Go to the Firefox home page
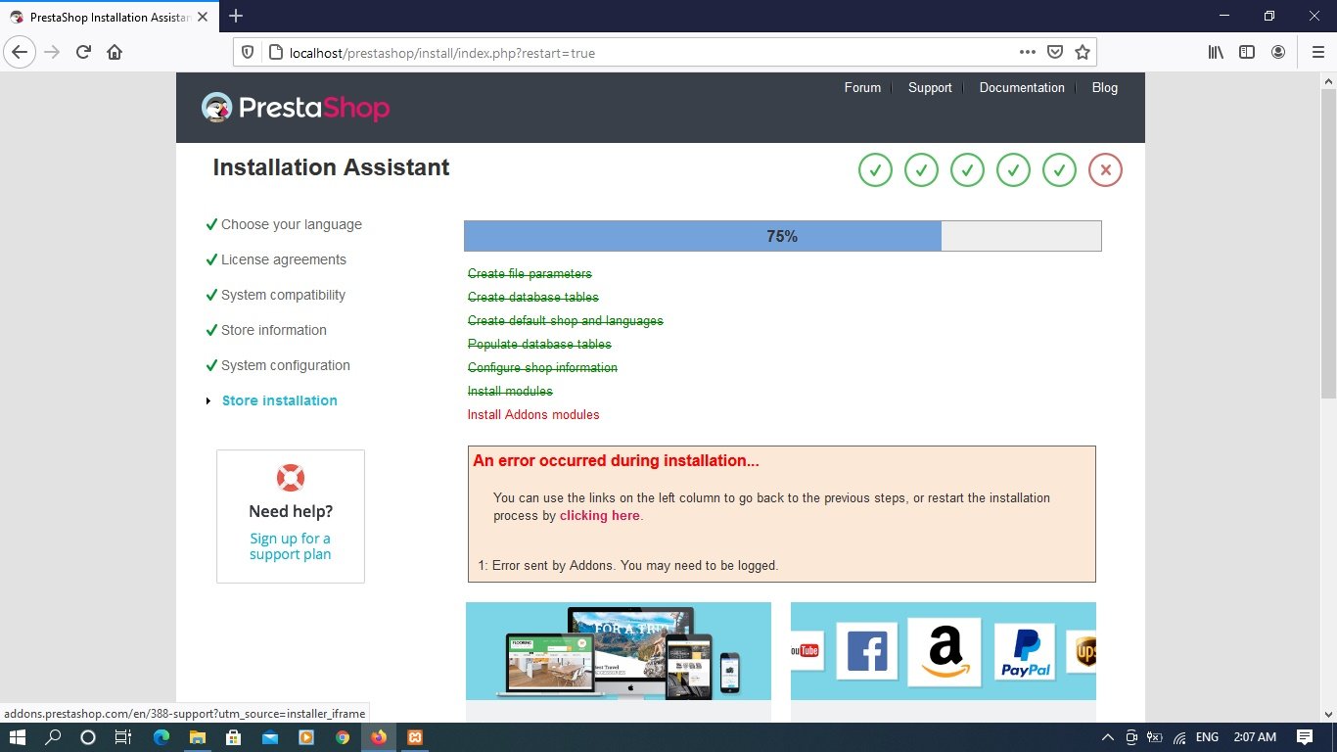The width and height of the screenshot is (1337, 752). 115,53
